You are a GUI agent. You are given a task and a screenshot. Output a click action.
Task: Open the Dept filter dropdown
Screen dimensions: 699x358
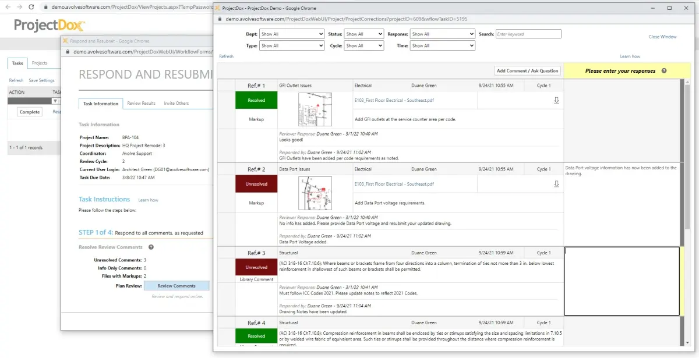(292, 34)
